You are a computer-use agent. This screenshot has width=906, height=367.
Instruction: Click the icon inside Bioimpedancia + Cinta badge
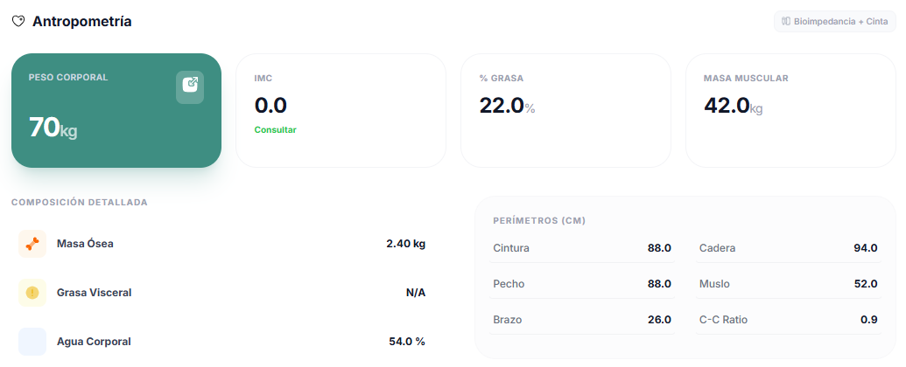click(786, 21)
